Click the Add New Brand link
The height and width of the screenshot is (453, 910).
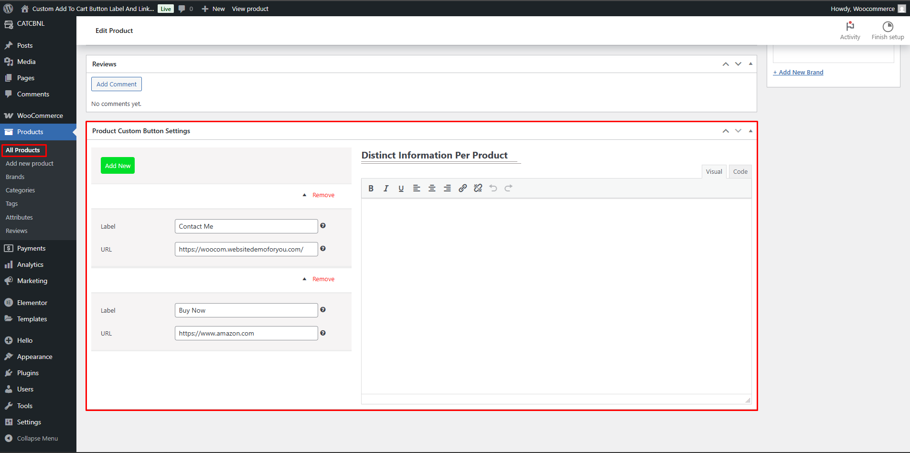click(x=798, y=73)
